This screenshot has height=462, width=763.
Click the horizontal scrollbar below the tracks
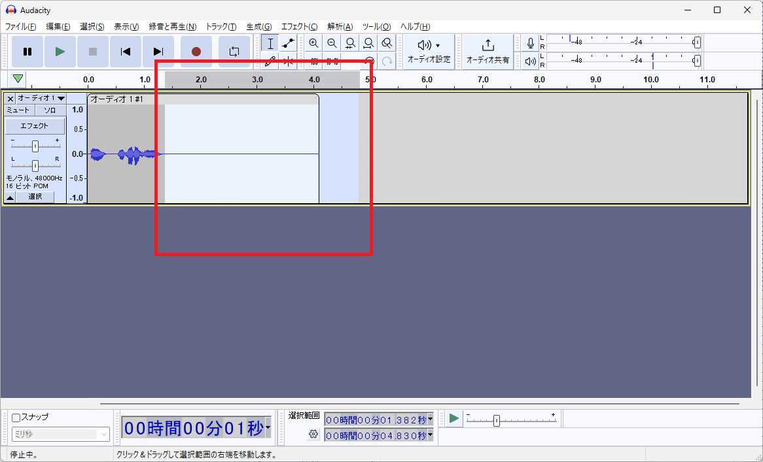click(x=419, y=403)
